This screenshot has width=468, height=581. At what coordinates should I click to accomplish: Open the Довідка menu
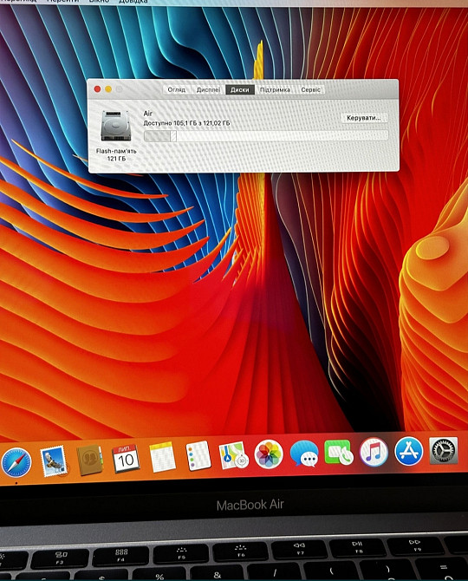click(x=133, y=2)
